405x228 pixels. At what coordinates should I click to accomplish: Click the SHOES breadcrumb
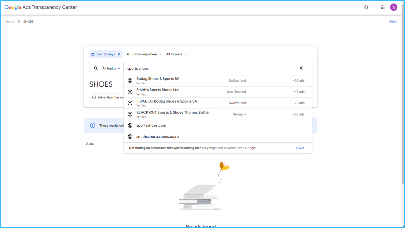point(28,22)
